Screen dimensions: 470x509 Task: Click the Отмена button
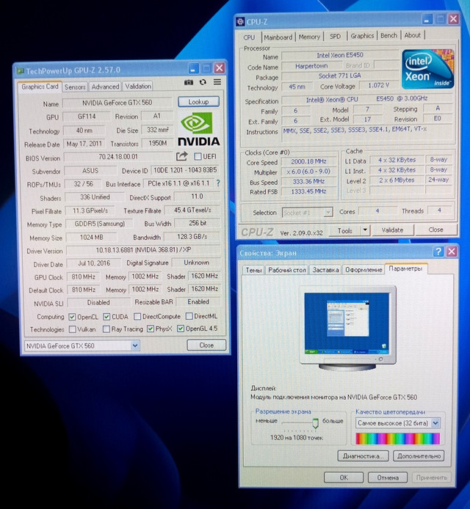[388, 477]
